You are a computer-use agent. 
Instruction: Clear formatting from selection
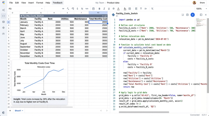pyautogui.click(x=152, y=9)
